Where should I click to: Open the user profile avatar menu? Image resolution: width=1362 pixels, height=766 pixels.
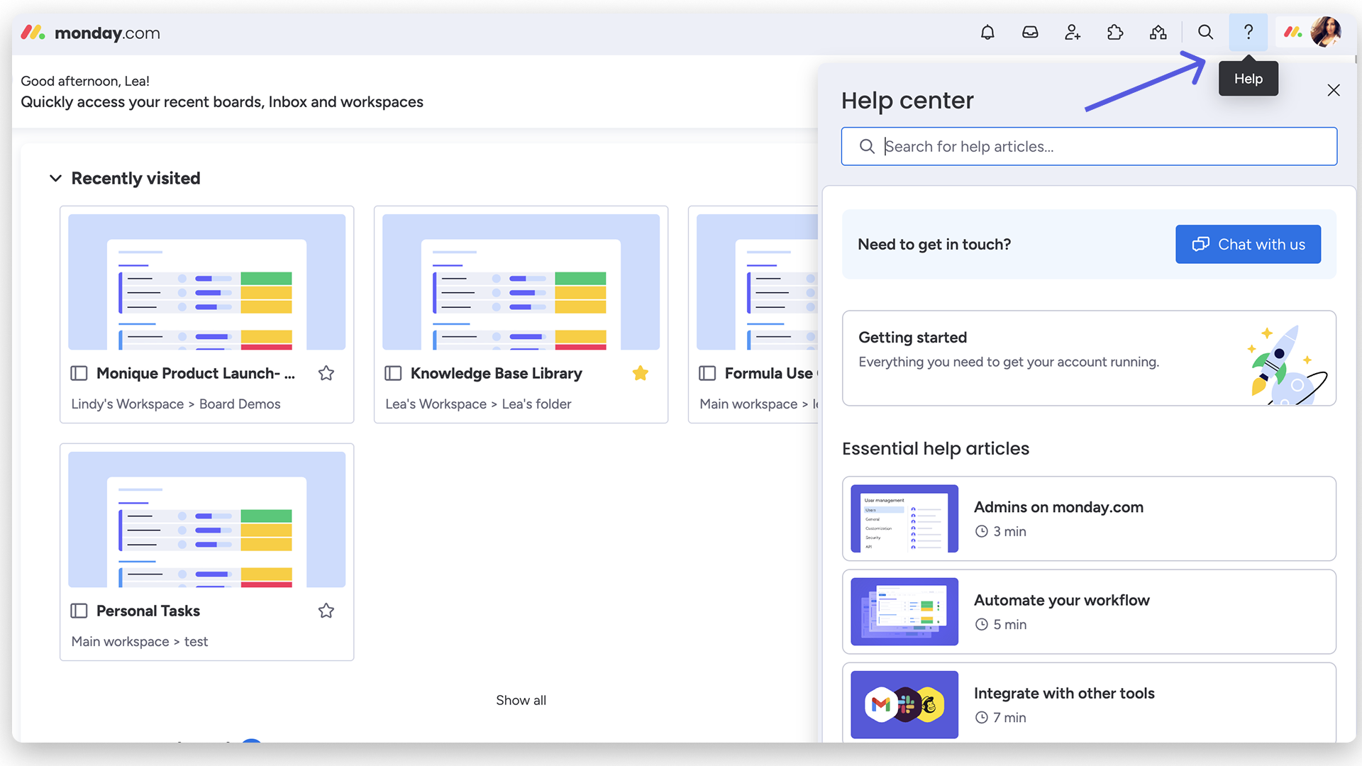pos(1325,32)
